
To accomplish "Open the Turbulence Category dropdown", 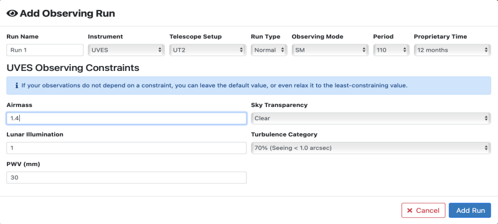I will [371, 148].
